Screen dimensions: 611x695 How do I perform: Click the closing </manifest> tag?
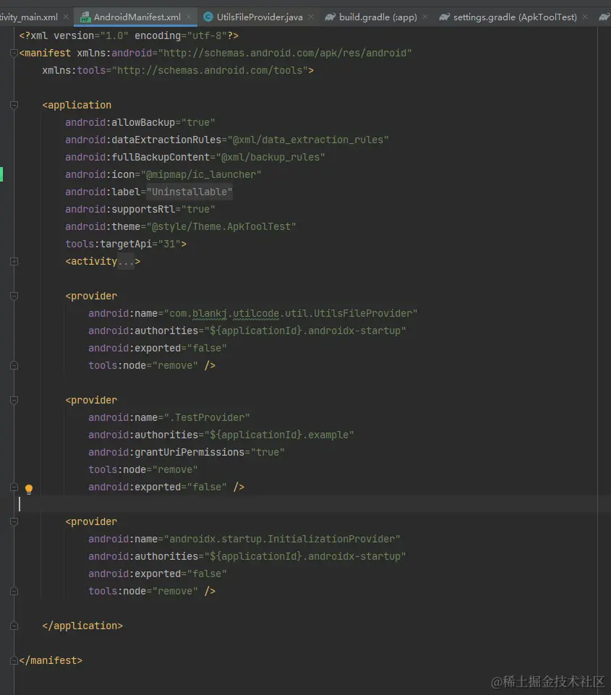pyautogui.click(x=51, y=660)
